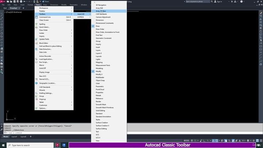Select Named UCS menu entry
This screenshot has width=263, height=148.
[54, 79]
